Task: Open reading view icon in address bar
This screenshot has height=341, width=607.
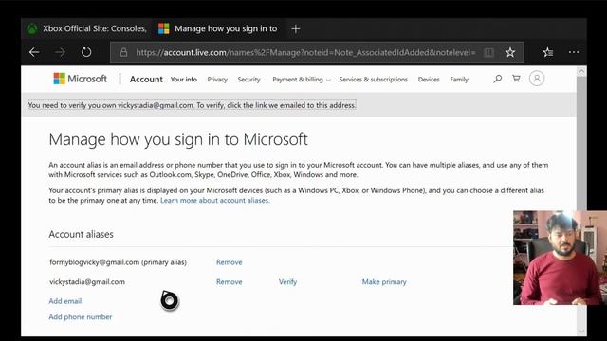Action: (489, 52)
